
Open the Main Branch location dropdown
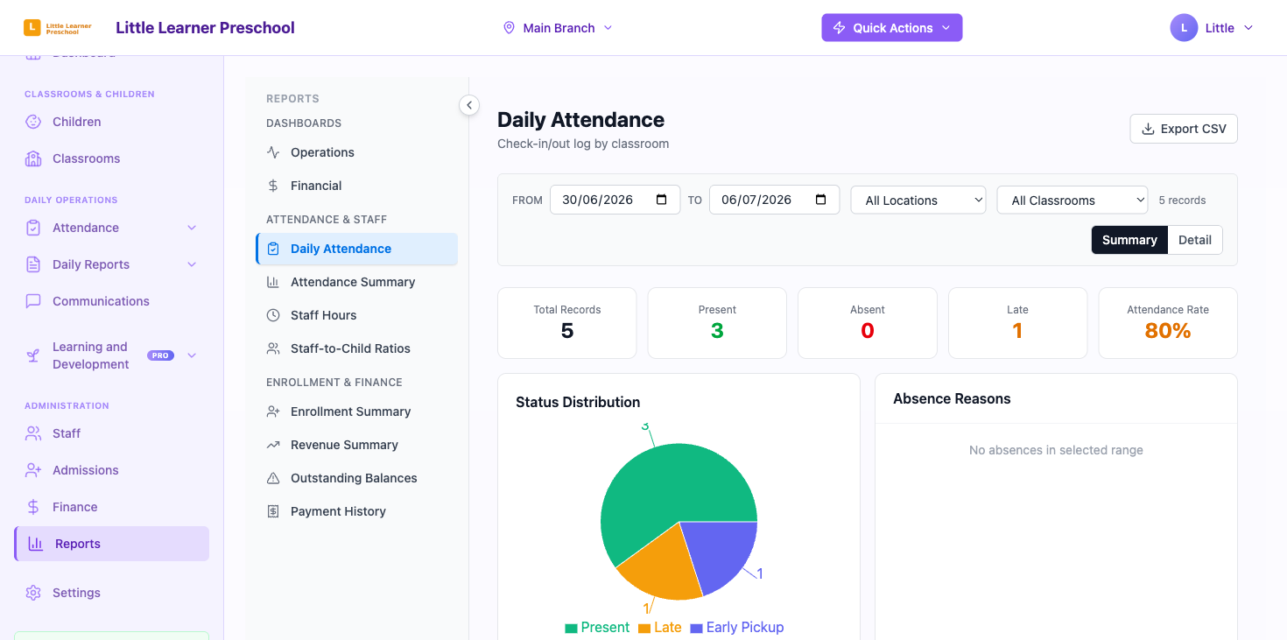coord(558,28)
